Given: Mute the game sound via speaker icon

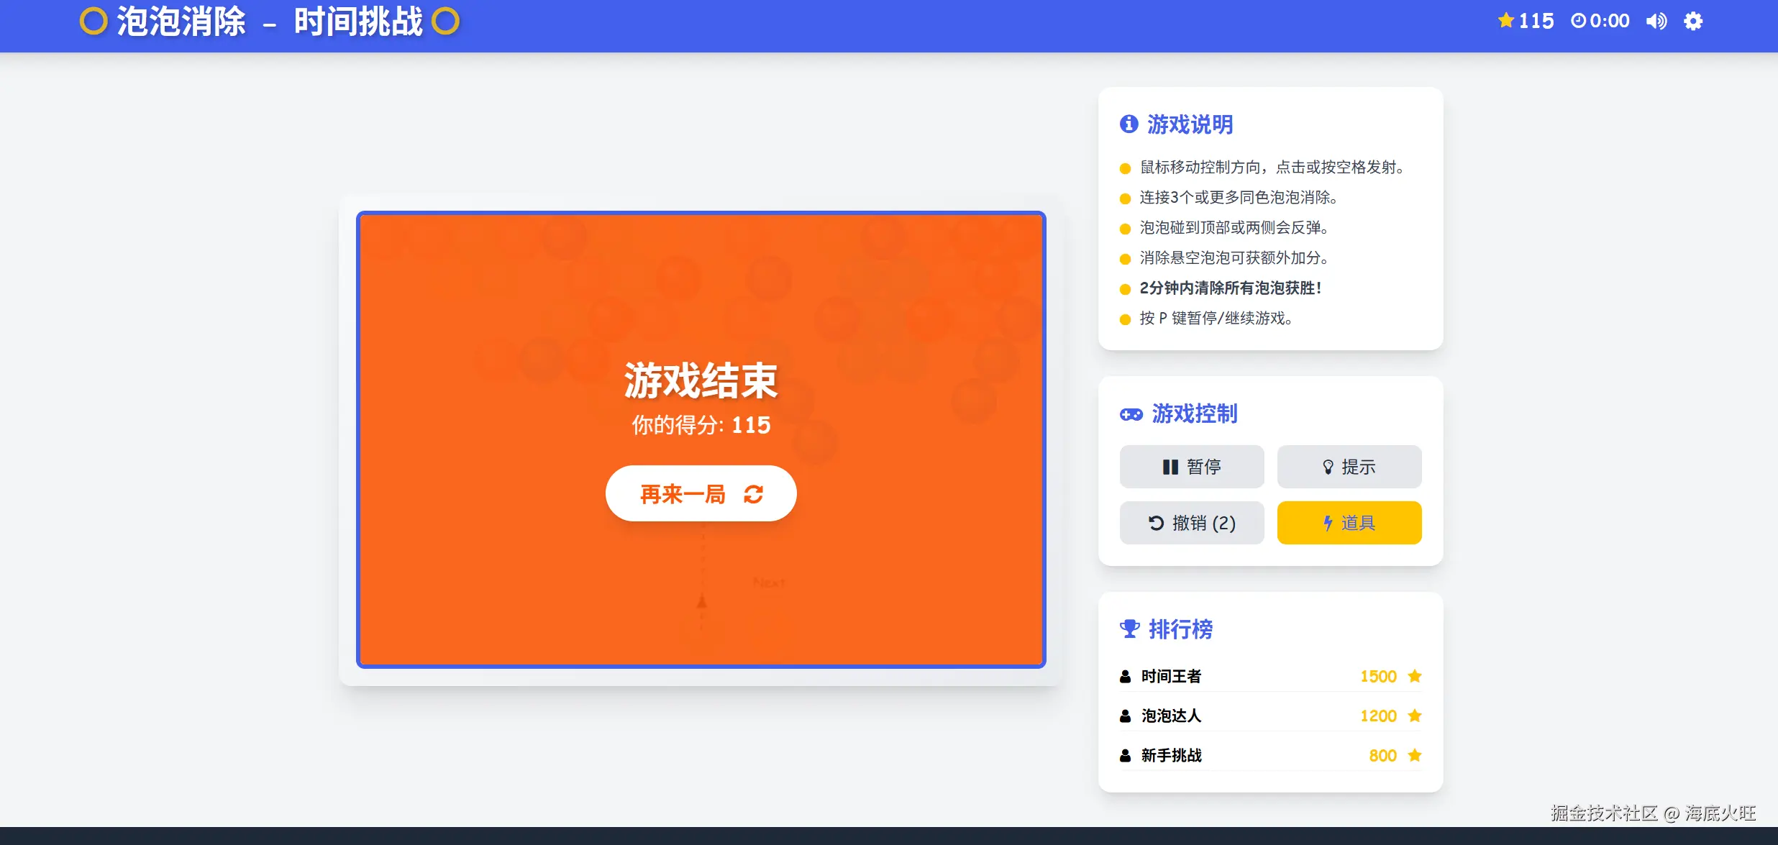Looking at the screenshot, I should 1656,21.
